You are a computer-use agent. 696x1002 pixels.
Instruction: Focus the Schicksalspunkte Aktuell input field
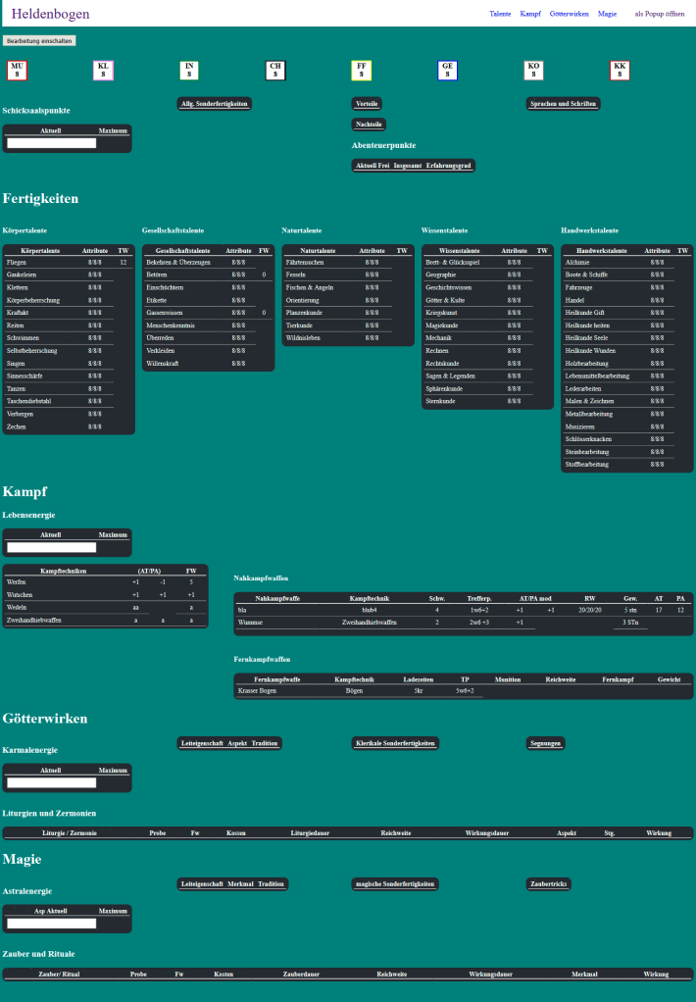click(52, 143)
